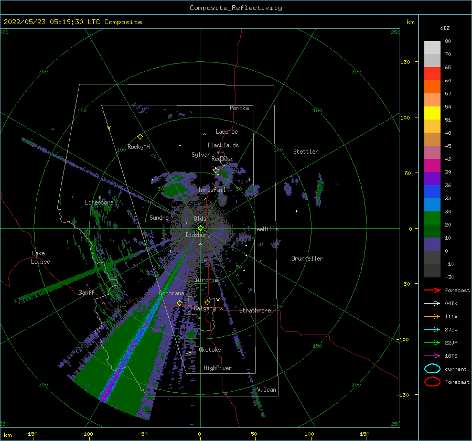Click the Sylvan label
This screenshot has width=472, height=441.
201,155
